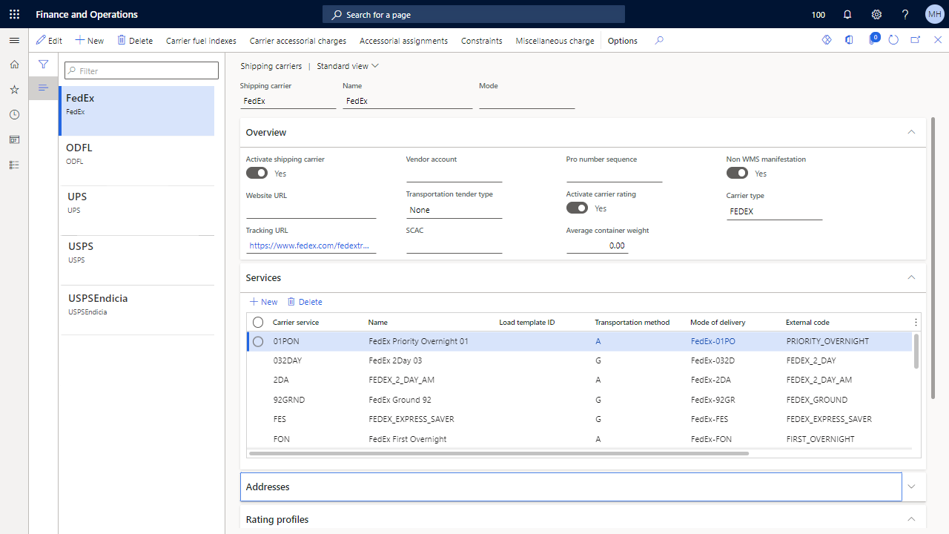The image size is (949, 534).
Task: Open Carrier fuel indexes
Action: point(201,41)
